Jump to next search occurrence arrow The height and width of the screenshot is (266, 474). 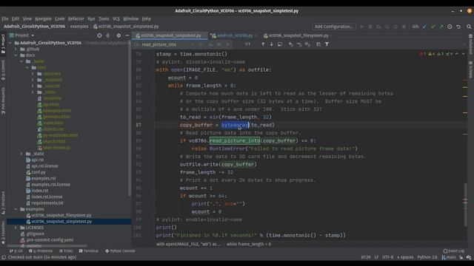click(272, 44)
